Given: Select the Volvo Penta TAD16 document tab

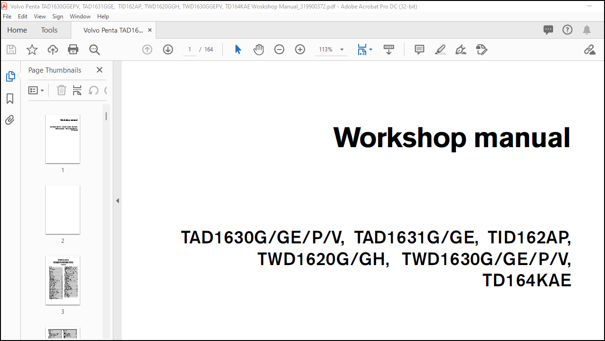Looking at the screenshot, I should pyautogui.click(x=113, y=30).
